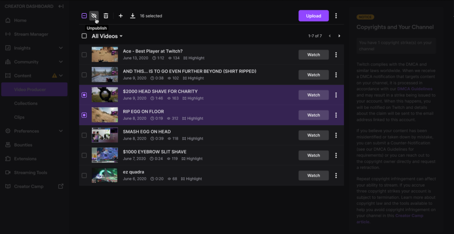Click Creator Camp external link icon

pyautogui.click(x=61, y=186)
